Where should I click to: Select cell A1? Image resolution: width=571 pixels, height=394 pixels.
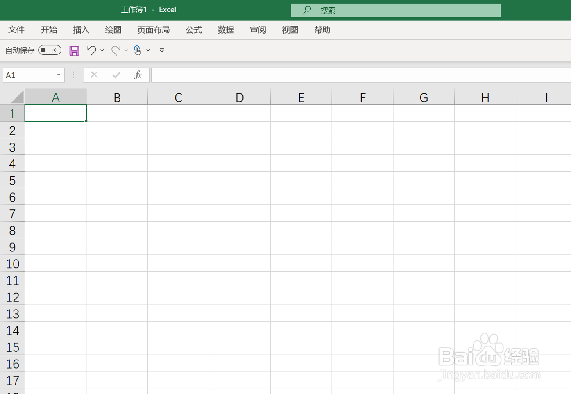[x=56, y=113]
